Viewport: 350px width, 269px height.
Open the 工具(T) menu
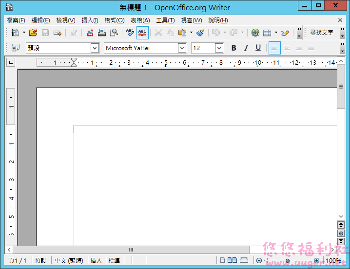[165, 20]
